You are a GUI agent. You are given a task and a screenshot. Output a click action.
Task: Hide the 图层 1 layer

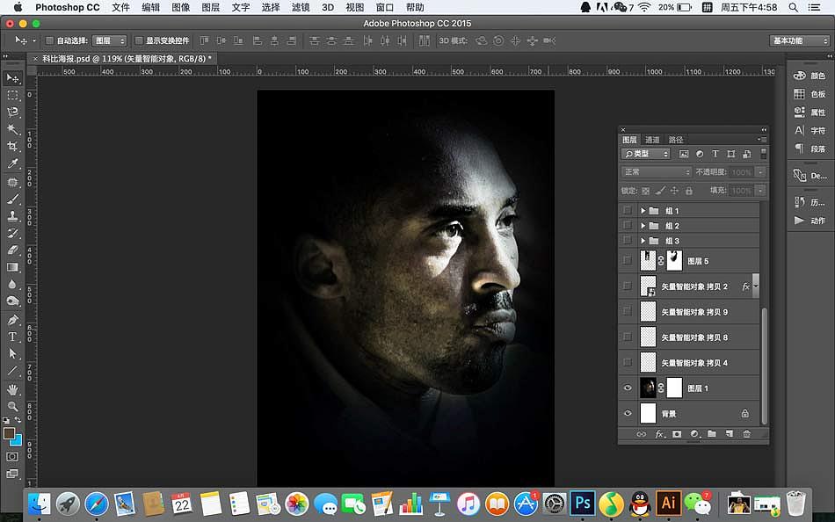(628, 388)
